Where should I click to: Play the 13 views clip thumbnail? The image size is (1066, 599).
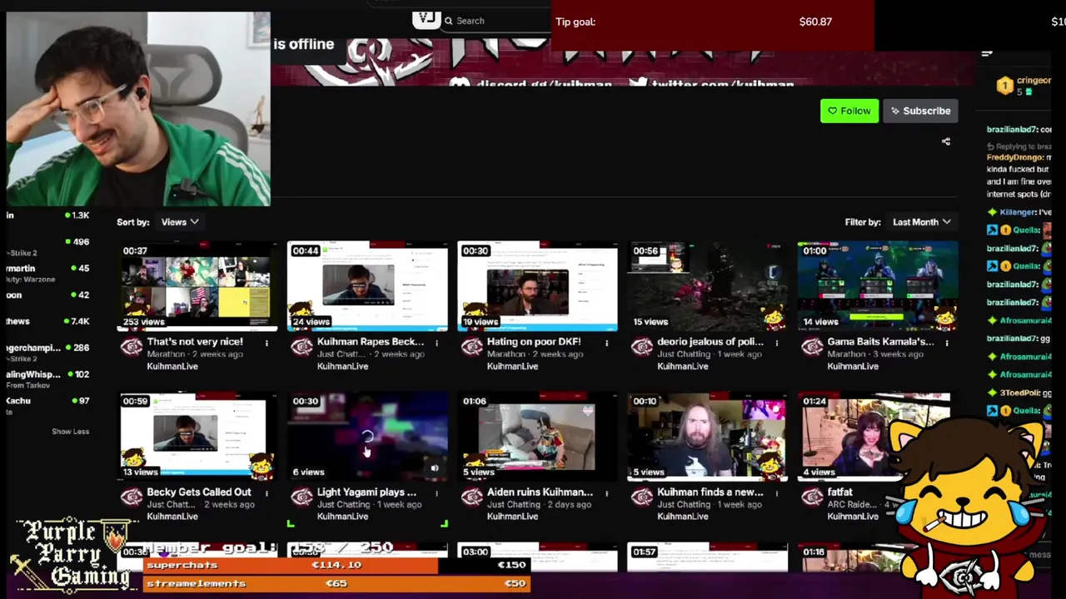tap(197, 437)
